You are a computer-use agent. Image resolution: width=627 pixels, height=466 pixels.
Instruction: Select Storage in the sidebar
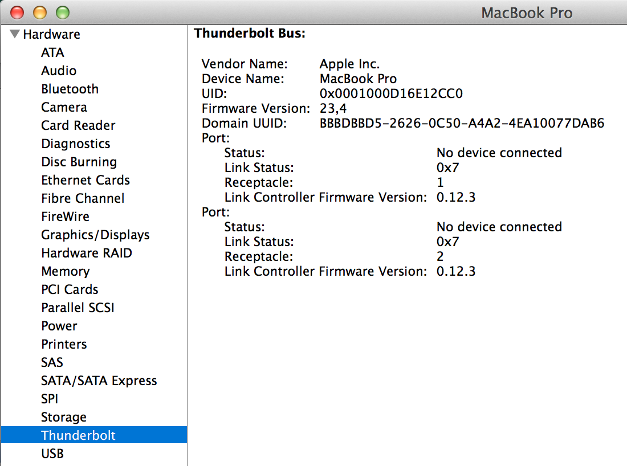pyautogui.click(x=64, y=417)
